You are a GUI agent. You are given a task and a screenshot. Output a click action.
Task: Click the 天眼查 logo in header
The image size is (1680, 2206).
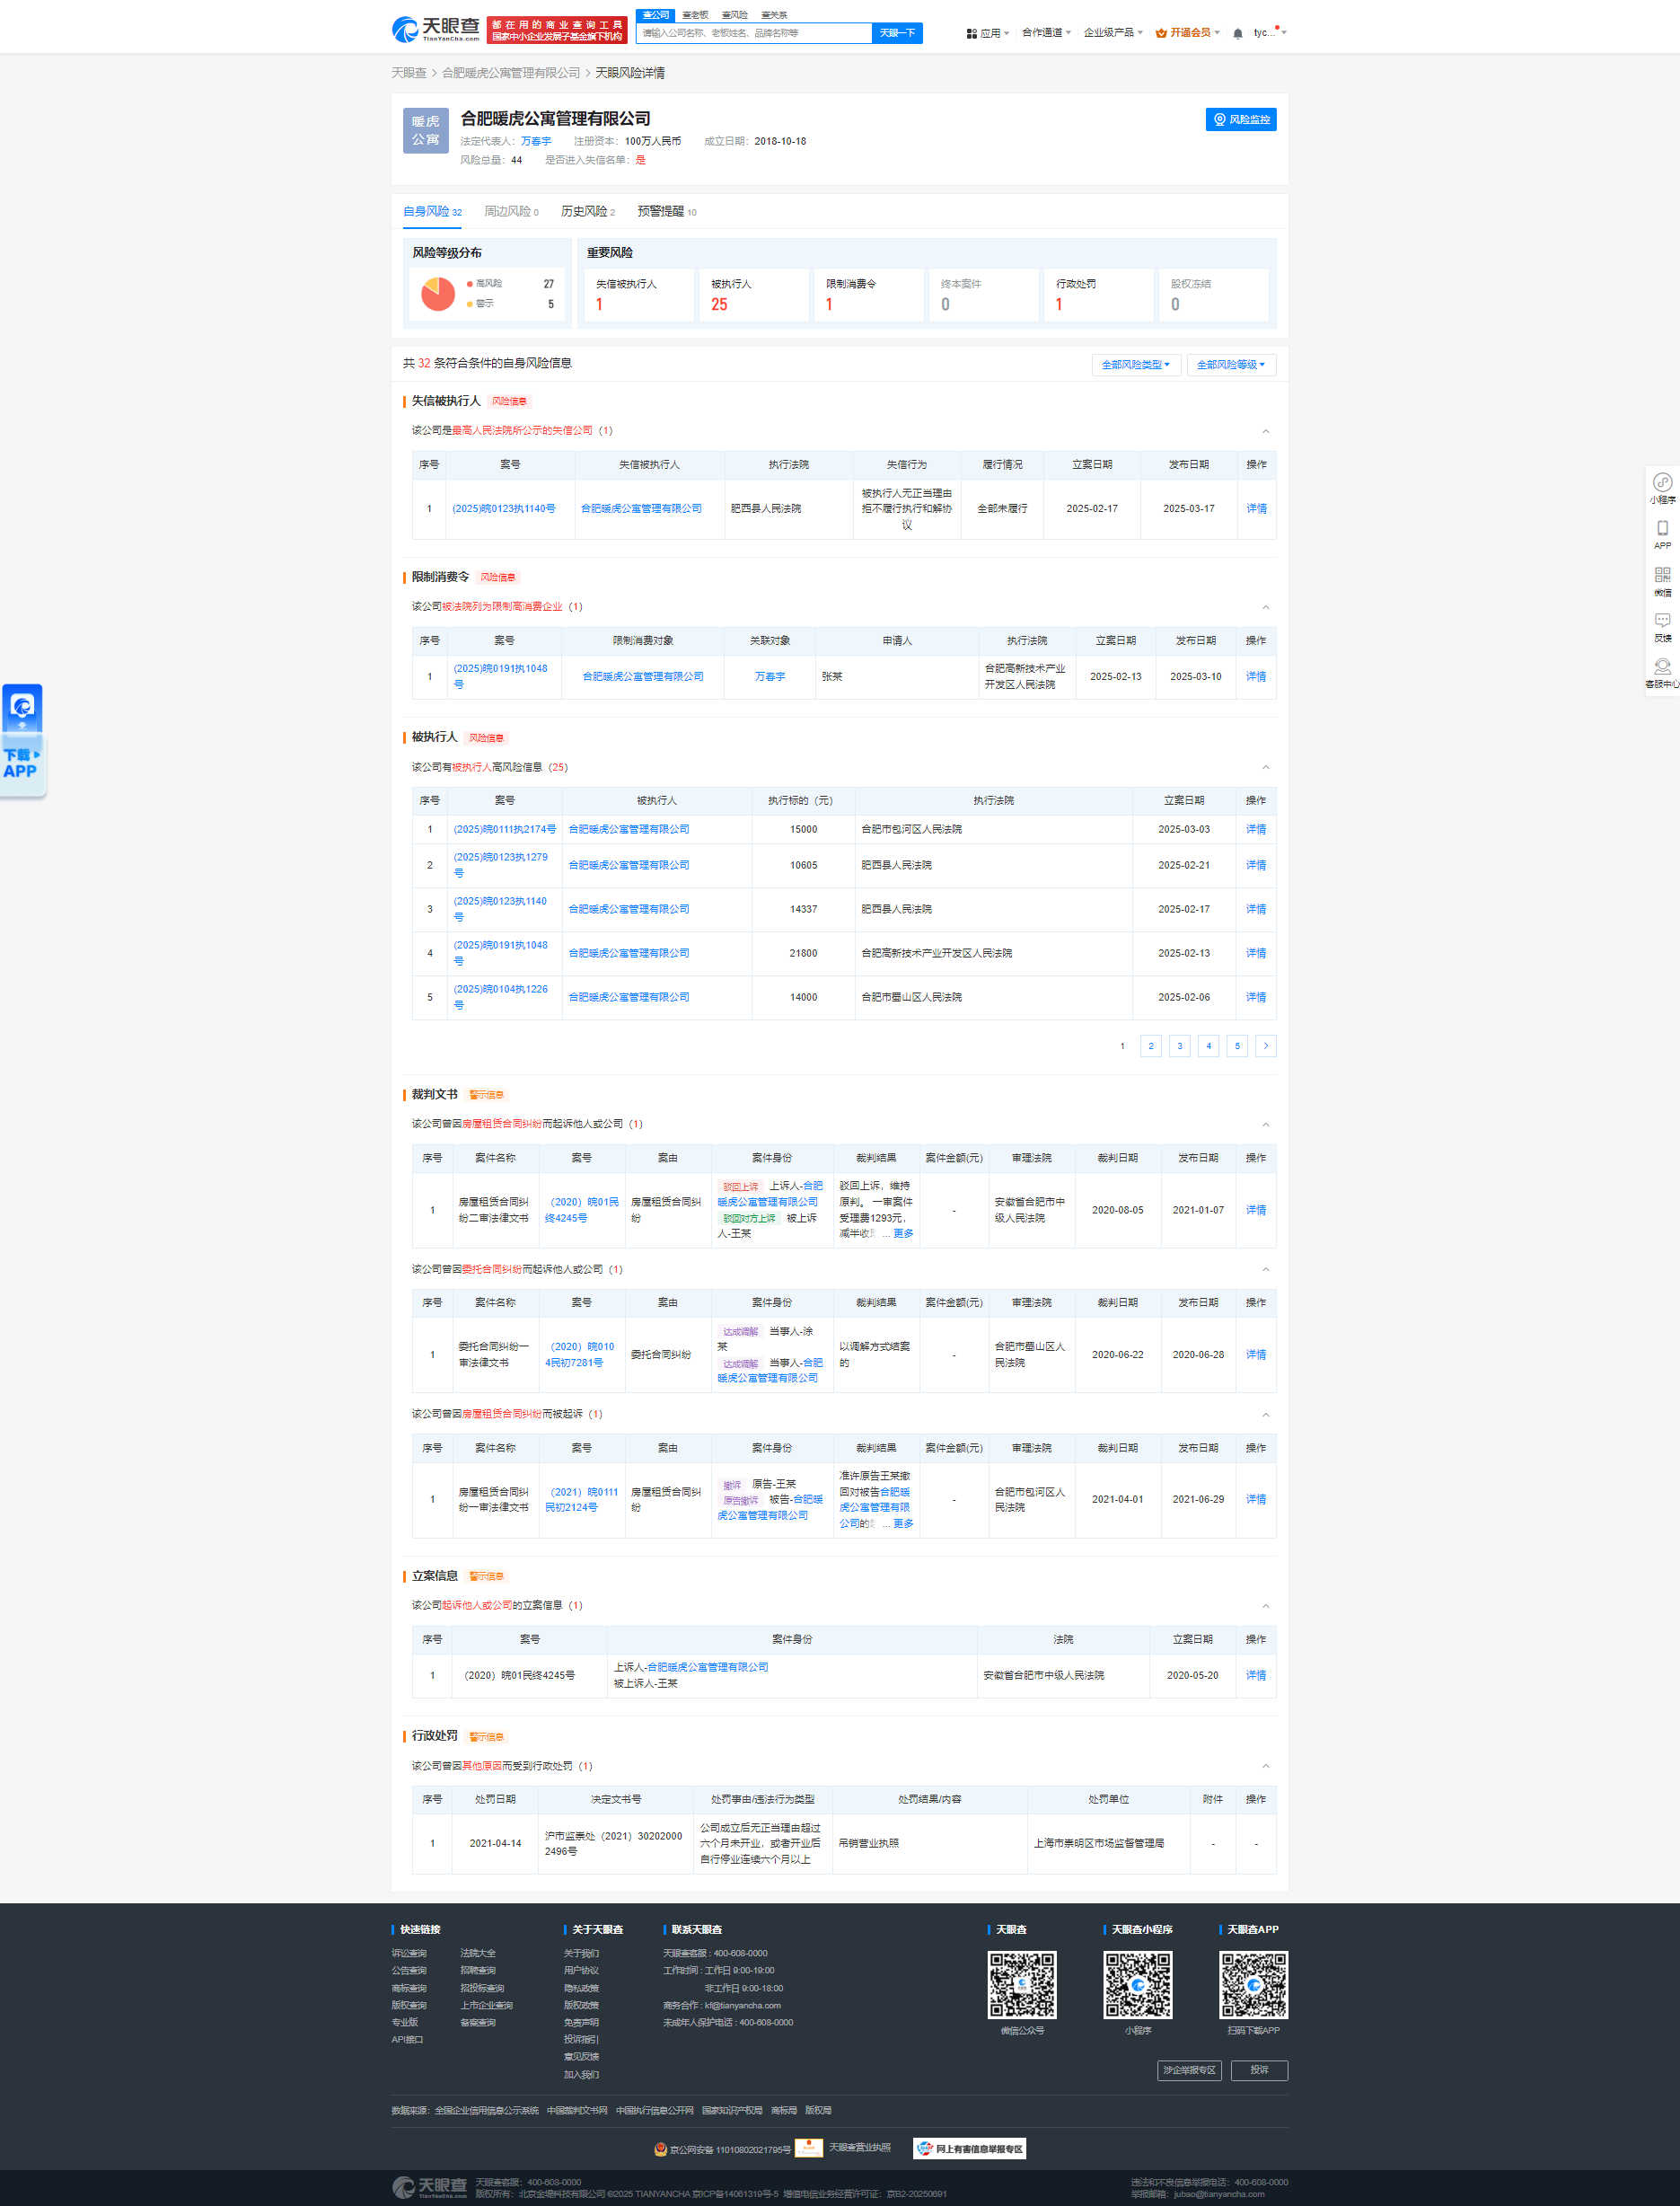pyautogui.click(x=435, y=29)
